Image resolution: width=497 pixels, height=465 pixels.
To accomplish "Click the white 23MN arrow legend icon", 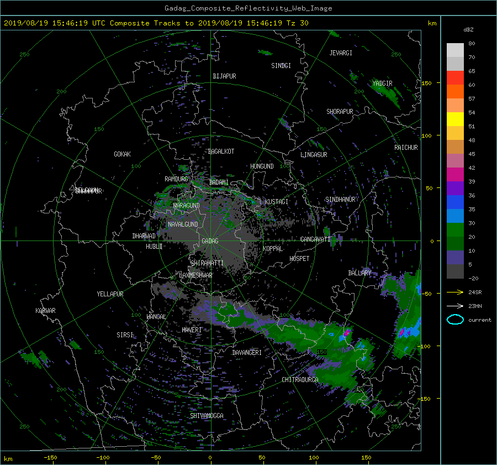I will [455, 306].
